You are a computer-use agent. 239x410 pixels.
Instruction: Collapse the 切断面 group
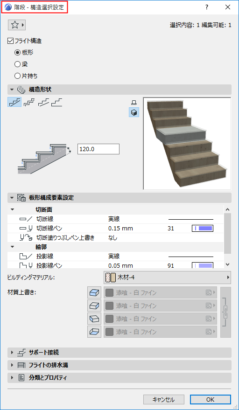pyautogui.click(x=13, y=210)
